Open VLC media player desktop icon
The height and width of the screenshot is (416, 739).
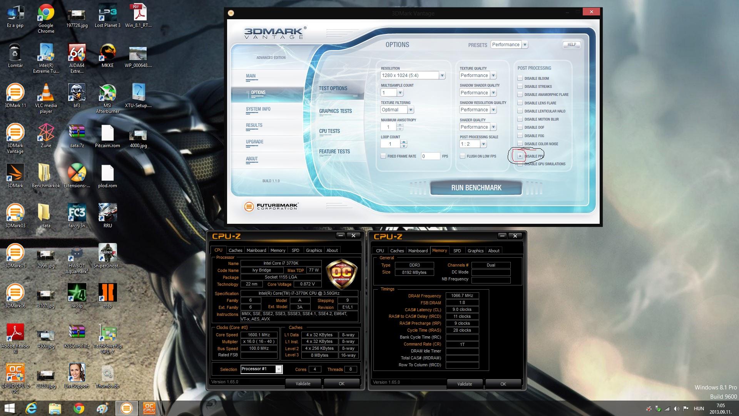[x=46, y=99]
